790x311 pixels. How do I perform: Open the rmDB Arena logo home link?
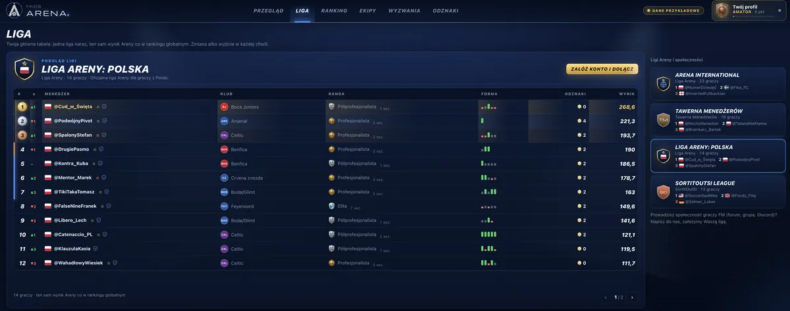(x=39, y=10)
